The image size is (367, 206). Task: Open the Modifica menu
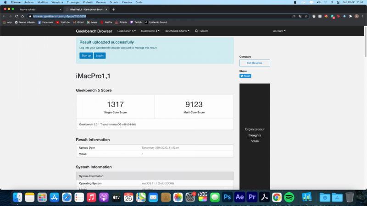[43, 2]
